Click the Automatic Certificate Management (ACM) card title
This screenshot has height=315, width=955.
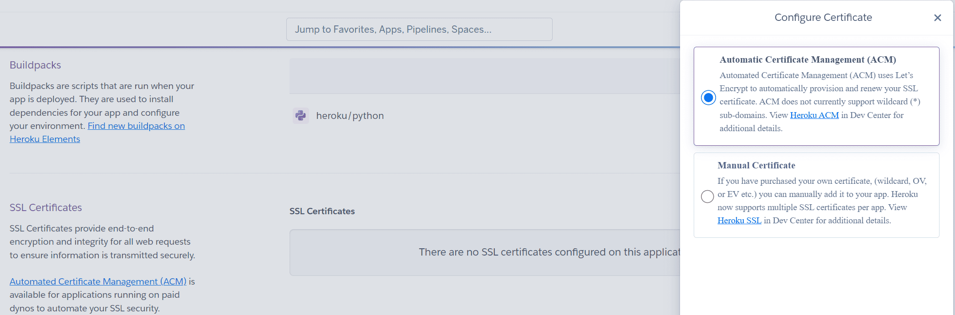pyautogui.click(x=808, y=59)
